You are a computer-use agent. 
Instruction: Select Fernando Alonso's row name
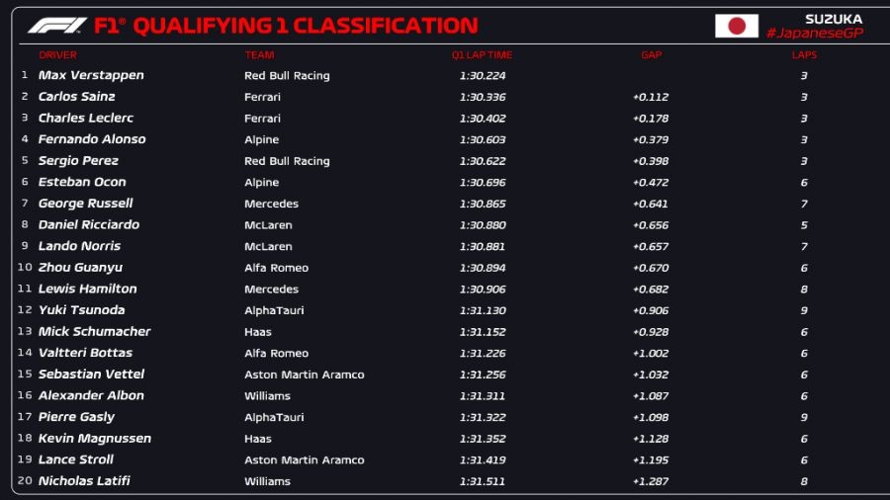click(92, 139)
